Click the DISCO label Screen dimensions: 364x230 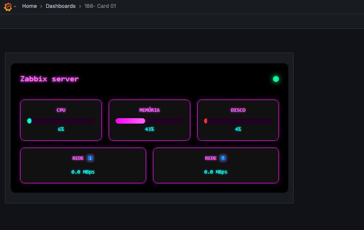(238, 110)
